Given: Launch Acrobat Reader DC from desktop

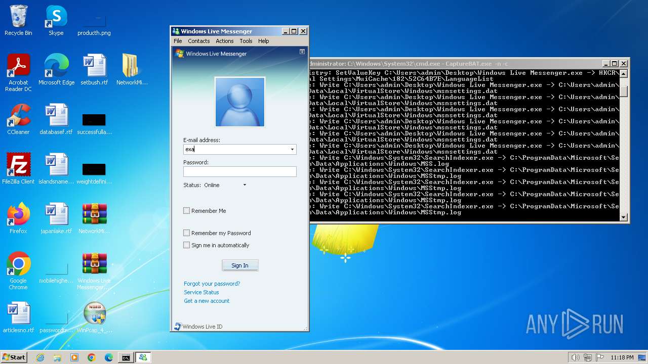Looking at the screenshot, I should click(x=18, y=73).
